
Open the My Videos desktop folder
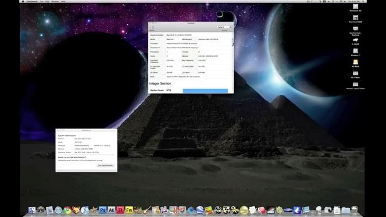(x=355, y=74)
